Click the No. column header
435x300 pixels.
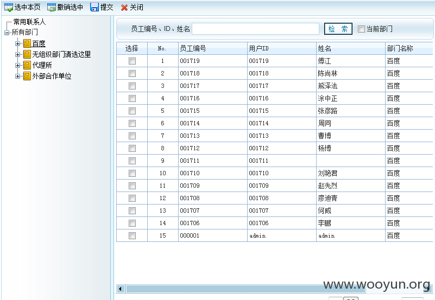(162, 48)
